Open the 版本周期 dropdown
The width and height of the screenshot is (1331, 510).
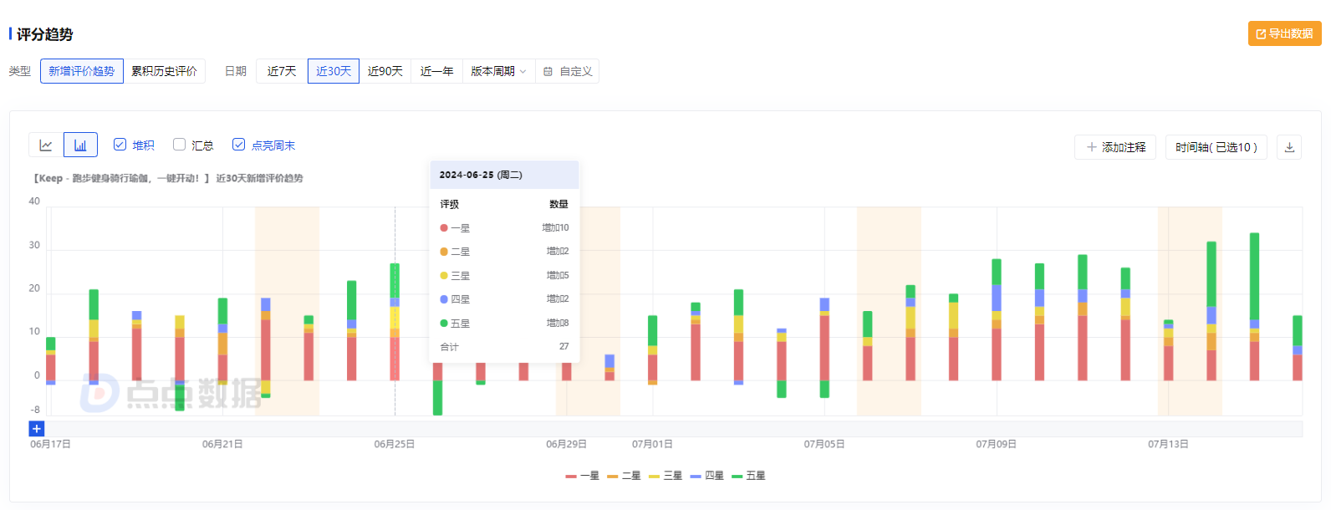498,72
